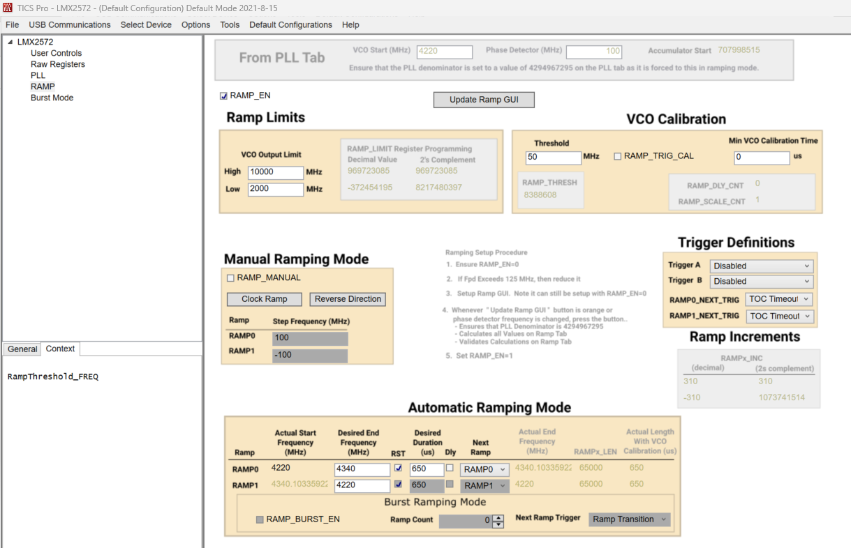
Task: Click the RampThreshold_FREQ context text
Action: tap(53, 376)
